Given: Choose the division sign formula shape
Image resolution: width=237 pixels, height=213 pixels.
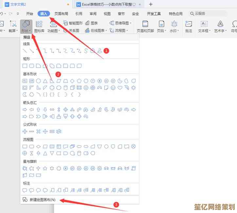Looking at the screenshot, I should (x=45, y=131).
